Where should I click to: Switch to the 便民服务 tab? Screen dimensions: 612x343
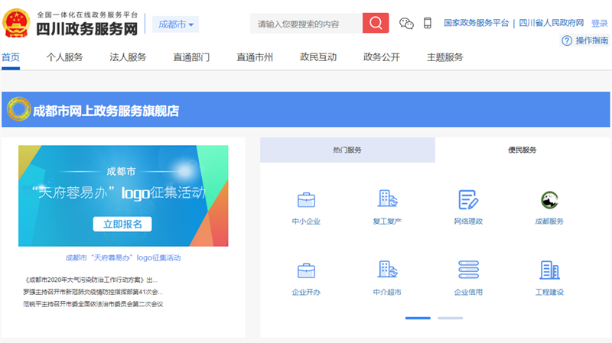(522, 150)
